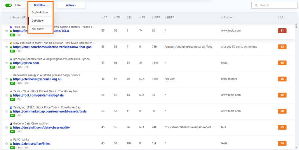Sort by the Anchor column
299x150 pixels.
pos(227,18)
